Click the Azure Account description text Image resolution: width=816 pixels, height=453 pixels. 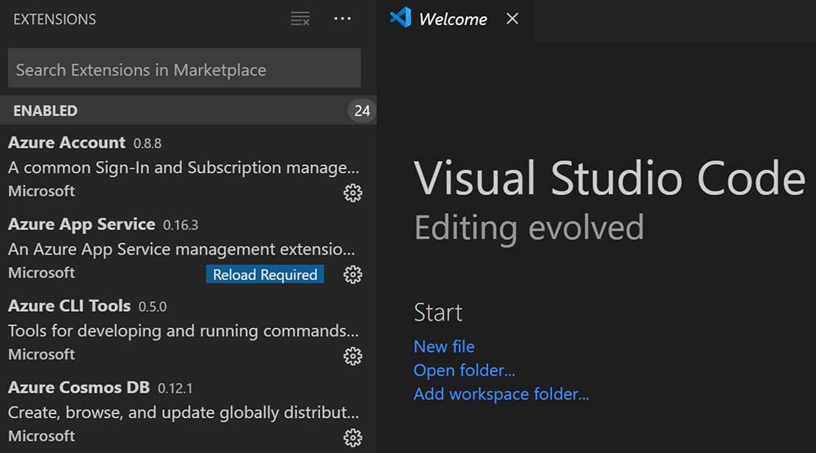click(x=183, y=167)
